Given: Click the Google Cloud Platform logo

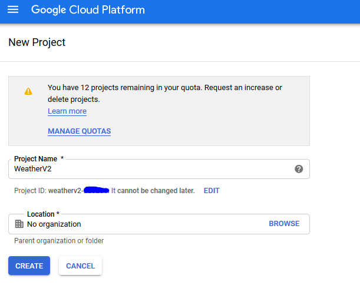Looking at the screenshot, I should click(x=88, y=10).
